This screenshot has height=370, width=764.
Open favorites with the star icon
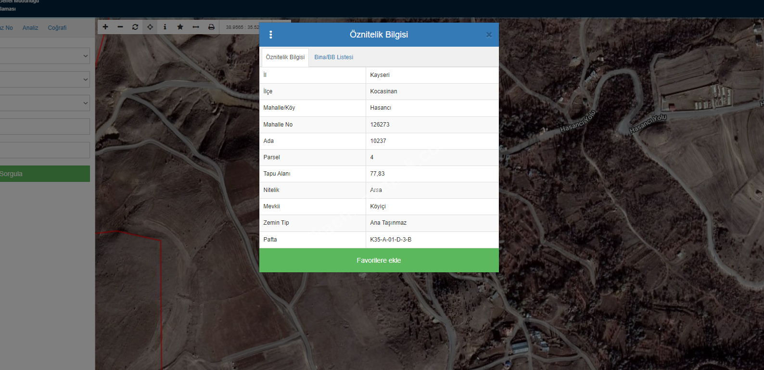pyautogui.click(x=180, y=27)
